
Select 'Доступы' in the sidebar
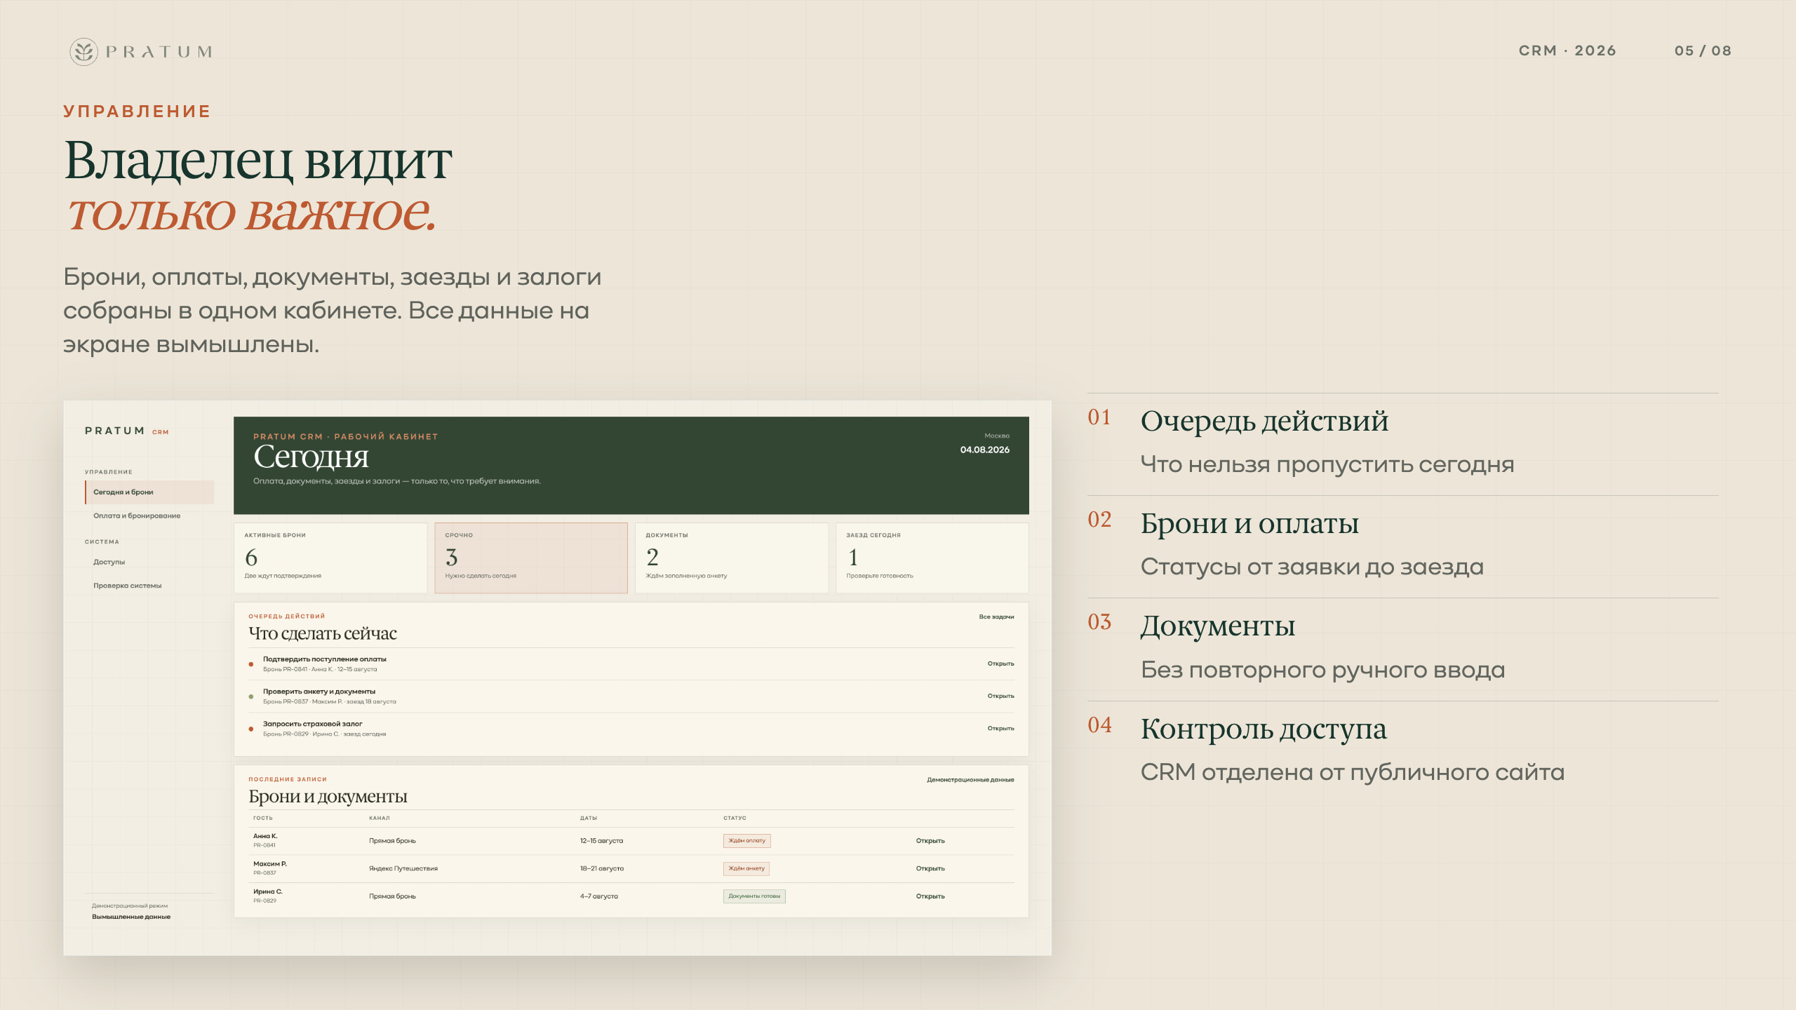tap(109, 562)
